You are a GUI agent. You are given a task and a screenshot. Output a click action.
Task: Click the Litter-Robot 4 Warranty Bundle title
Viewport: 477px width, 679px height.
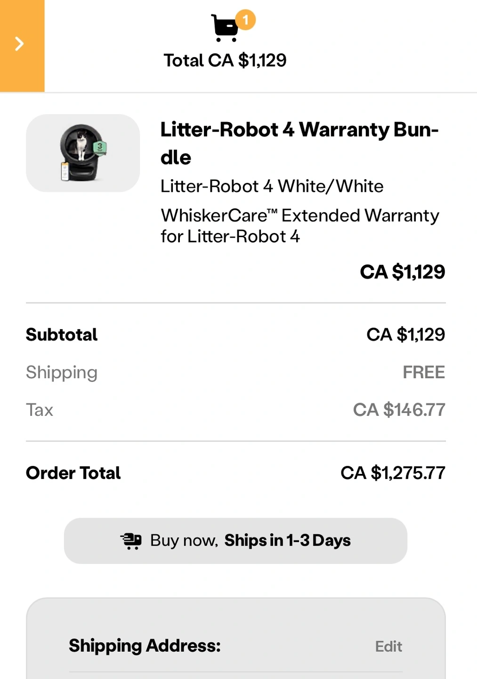click(x=299, y=143)
